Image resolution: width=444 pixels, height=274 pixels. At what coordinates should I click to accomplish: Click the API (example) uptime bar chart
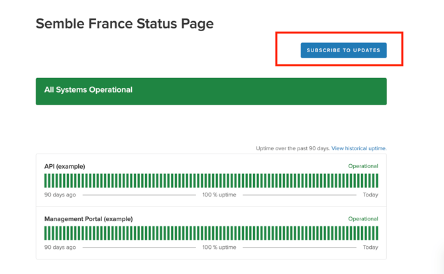click(211, 181)
